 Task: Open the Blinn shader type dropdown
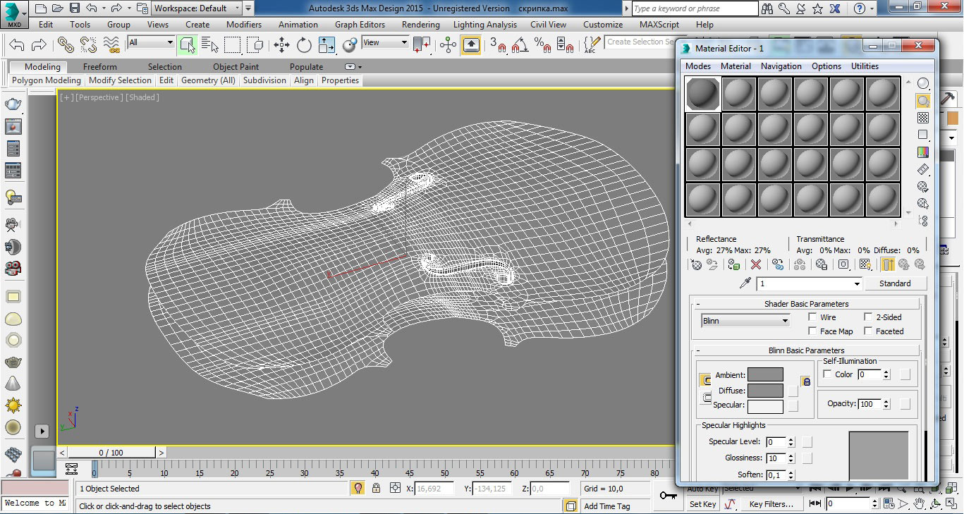[x=745, y=321]
